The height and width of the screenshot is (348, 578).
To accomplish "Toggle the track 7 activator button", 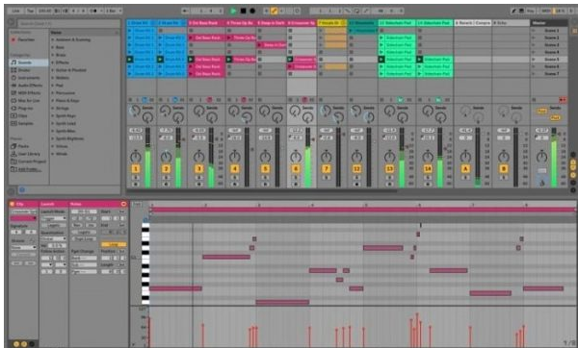I will [326, 169].
